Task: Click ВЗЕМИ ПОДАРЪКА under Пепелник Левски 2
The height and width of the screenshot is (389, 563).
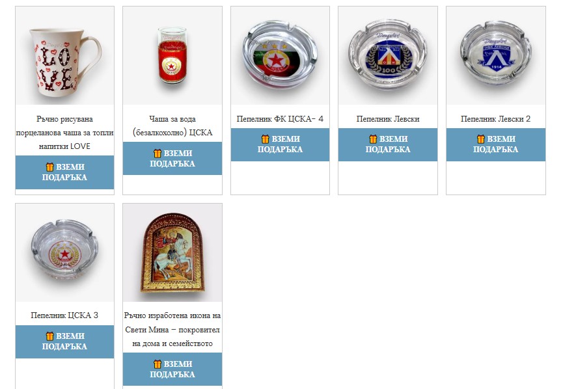Action: pos(496,144)
